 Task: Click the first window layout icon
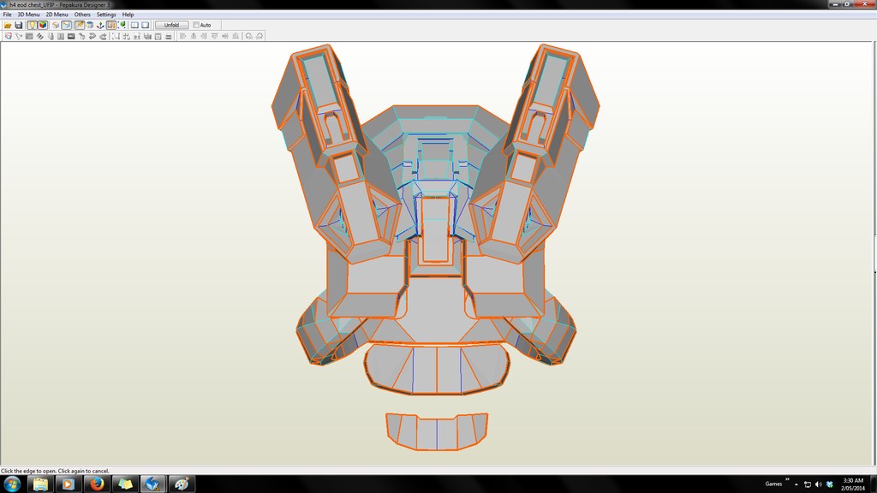(x=134, y=25)
